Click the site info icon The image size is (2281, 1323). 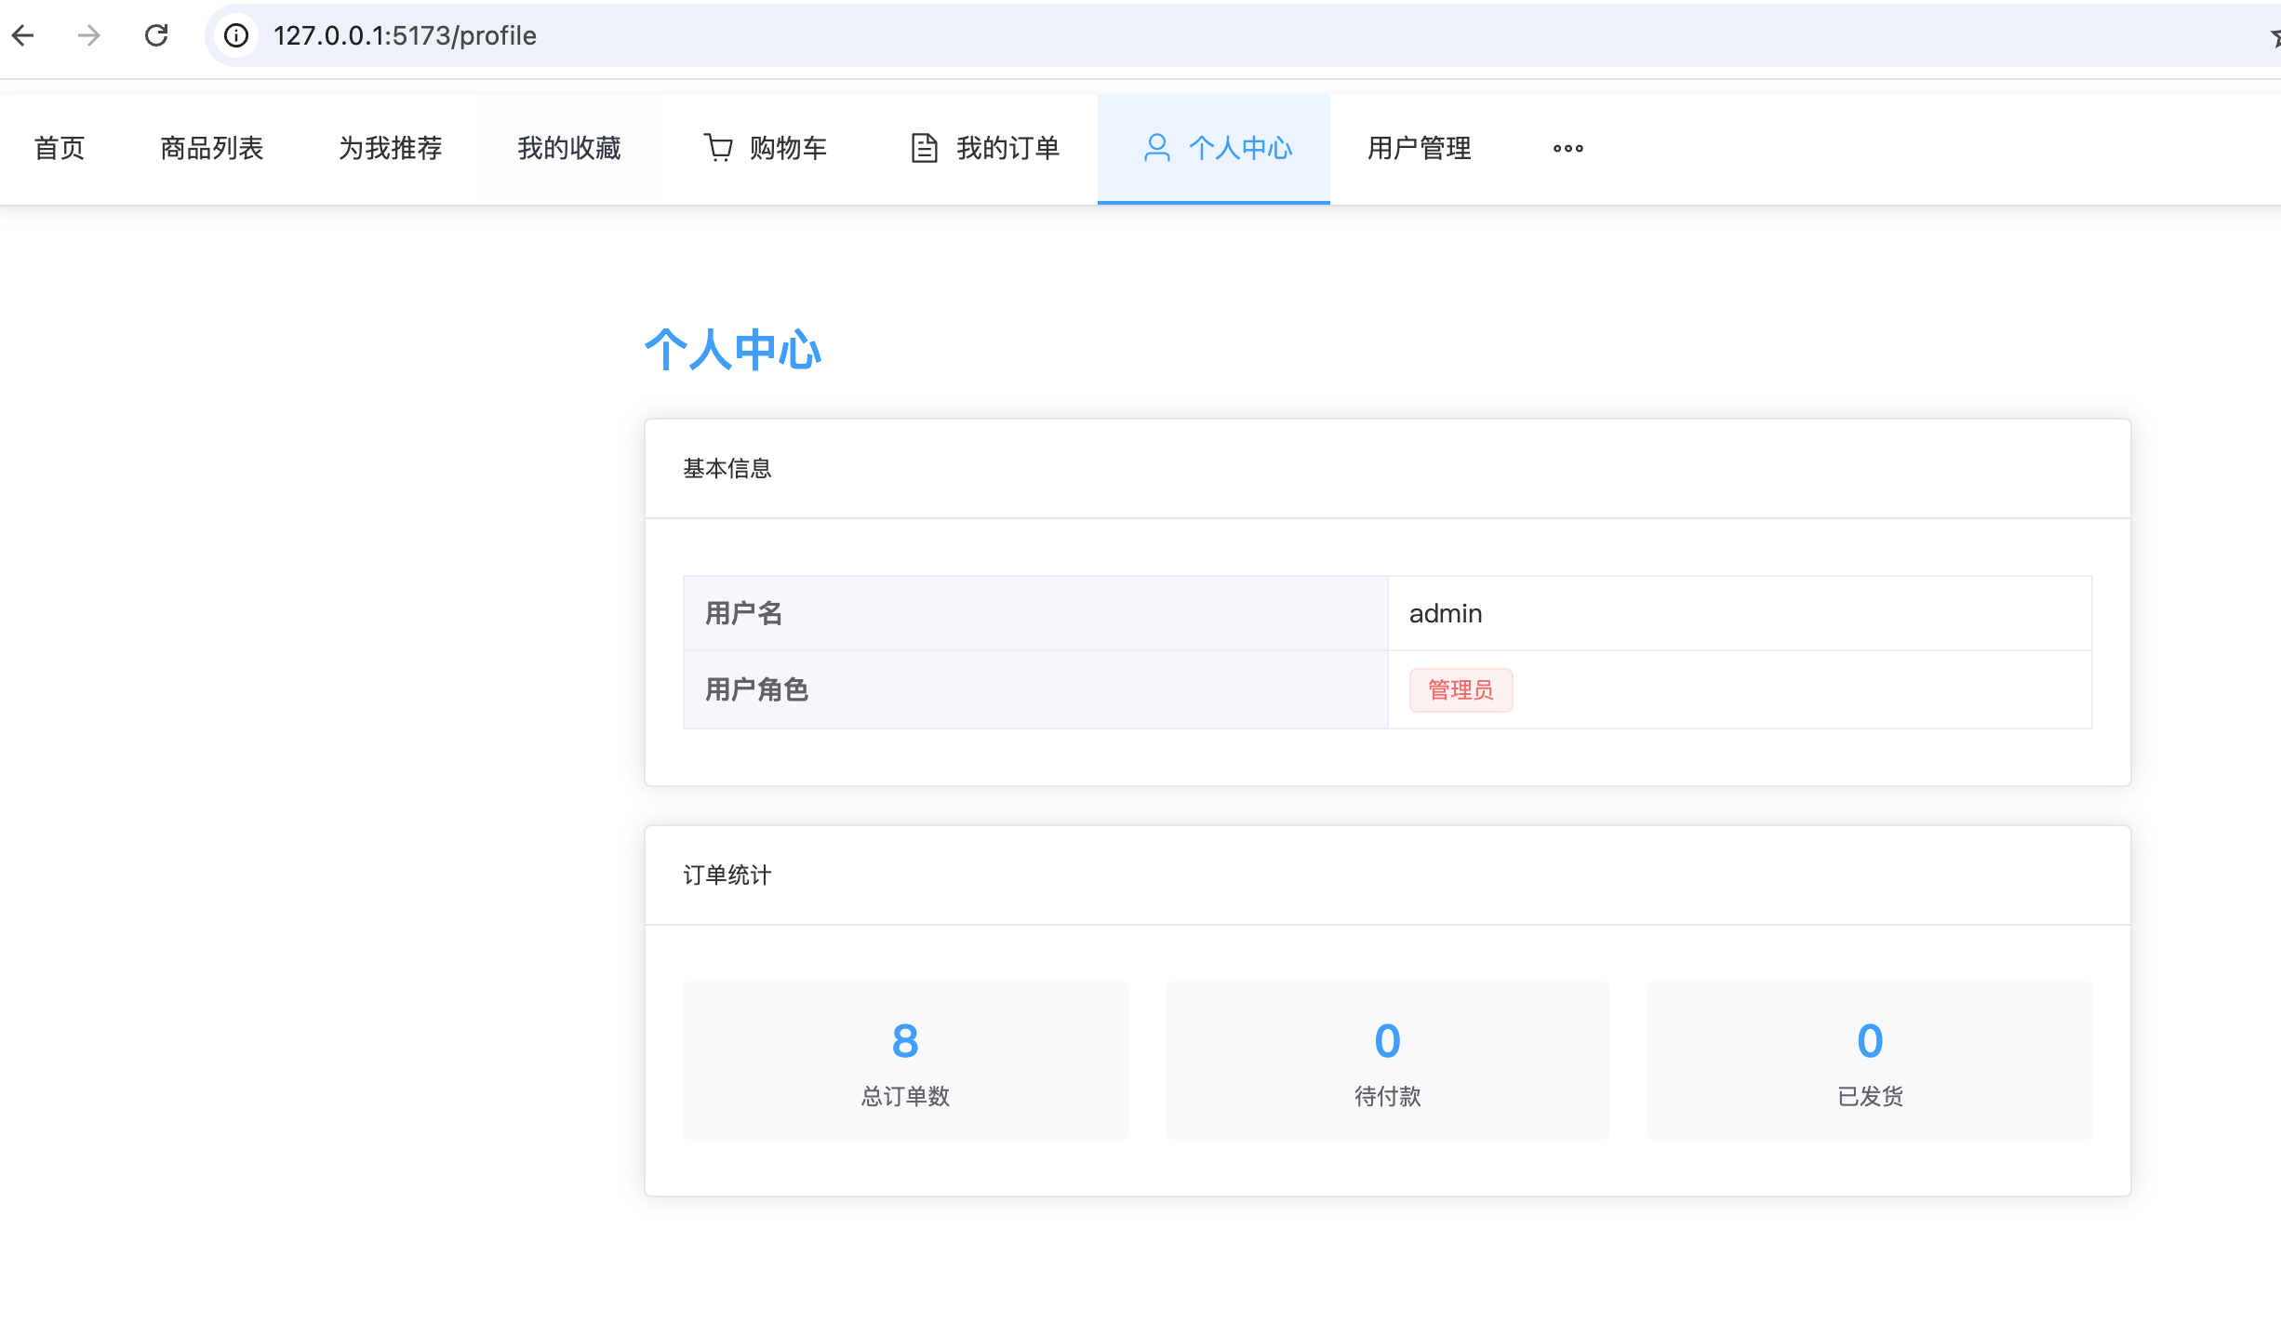[236, 35]
